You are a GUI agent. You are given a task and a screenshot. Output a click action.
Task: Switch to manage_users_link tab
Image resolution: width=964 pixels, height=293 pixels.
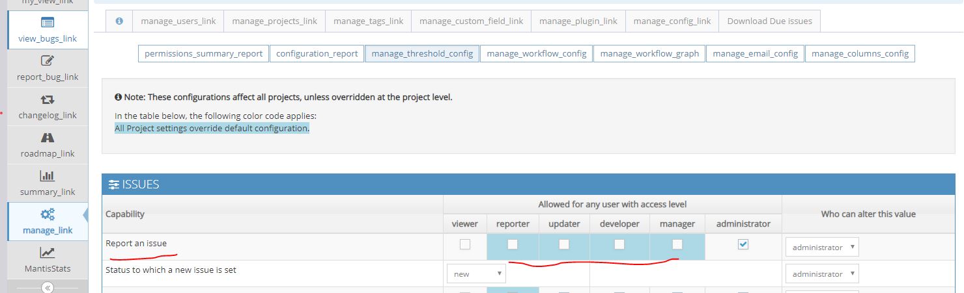(178, 21)
